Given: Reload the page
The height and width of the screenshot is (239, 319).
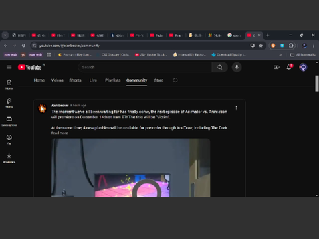Looking at the screenshot, I should click(23, 46).
